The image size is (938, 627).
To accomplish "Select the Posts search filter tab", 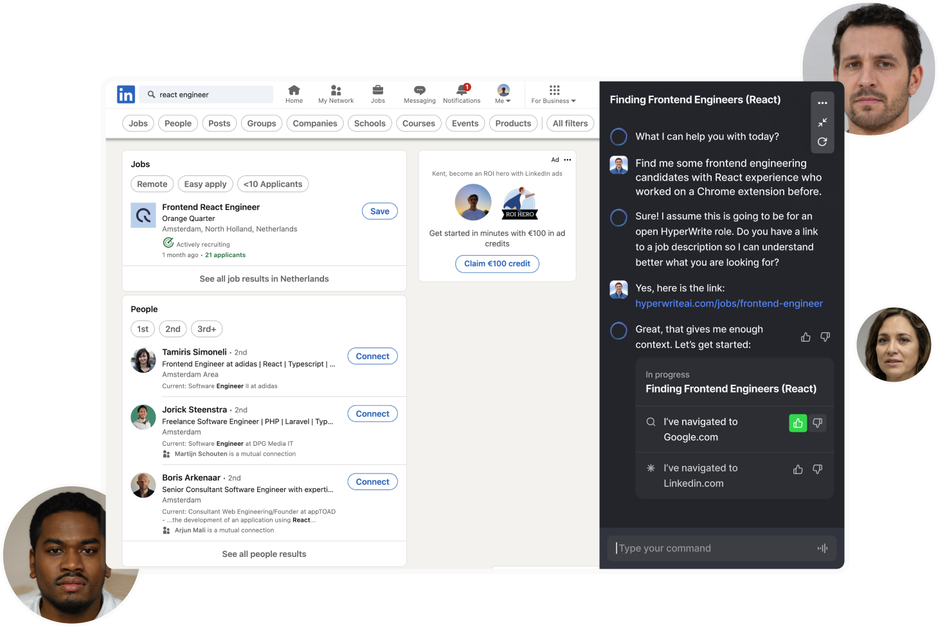I will tap(219, 123).
